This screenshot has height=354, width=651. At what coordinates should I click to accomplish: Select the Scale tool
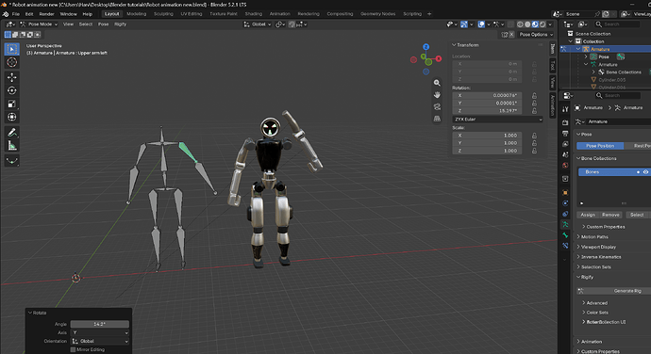(11, 104)
